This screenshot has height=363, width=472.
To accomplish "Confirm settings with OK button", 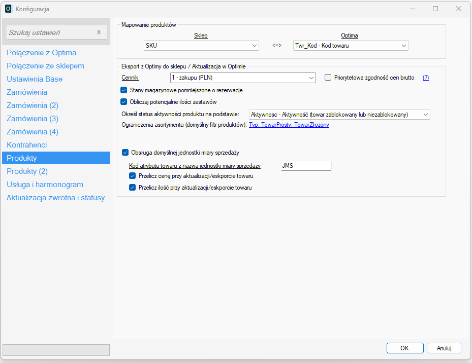I will point(405,348).
